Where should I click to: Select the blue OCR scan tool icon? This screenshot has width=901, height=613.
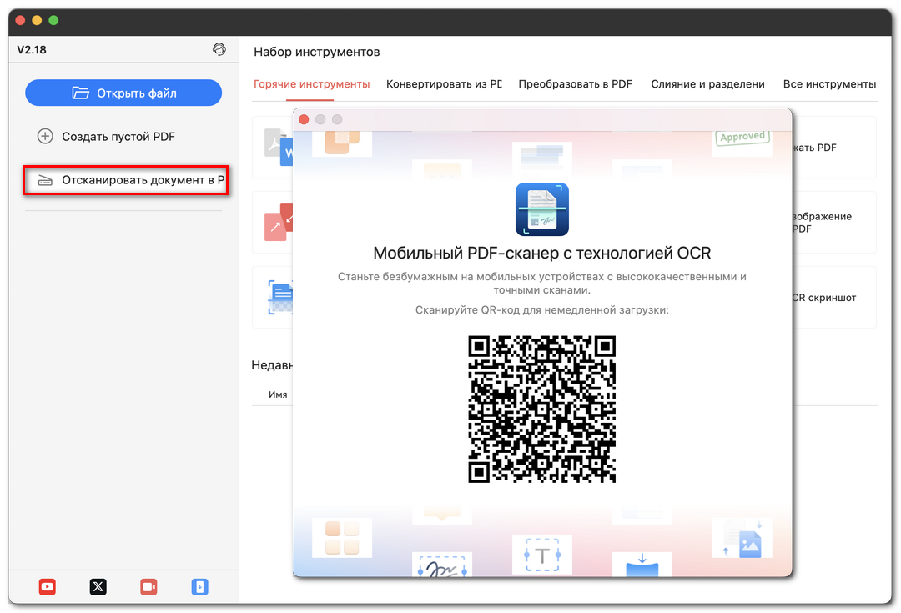point(279,298)
